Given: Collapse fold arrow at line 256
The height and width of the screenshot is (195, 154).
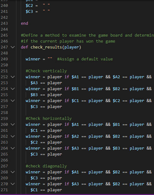Looking at the screenshot, I should pos(13,100).
